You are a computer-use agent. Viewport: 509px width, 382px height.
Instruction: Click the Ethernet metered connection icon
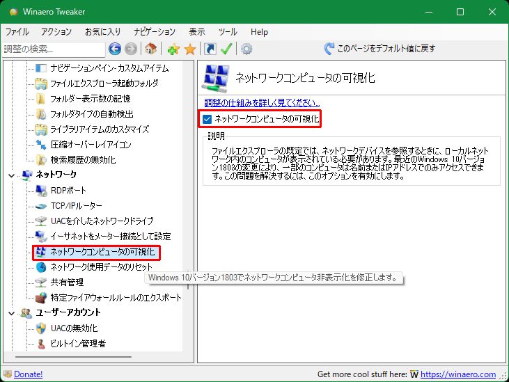click(x=41, y=237)
